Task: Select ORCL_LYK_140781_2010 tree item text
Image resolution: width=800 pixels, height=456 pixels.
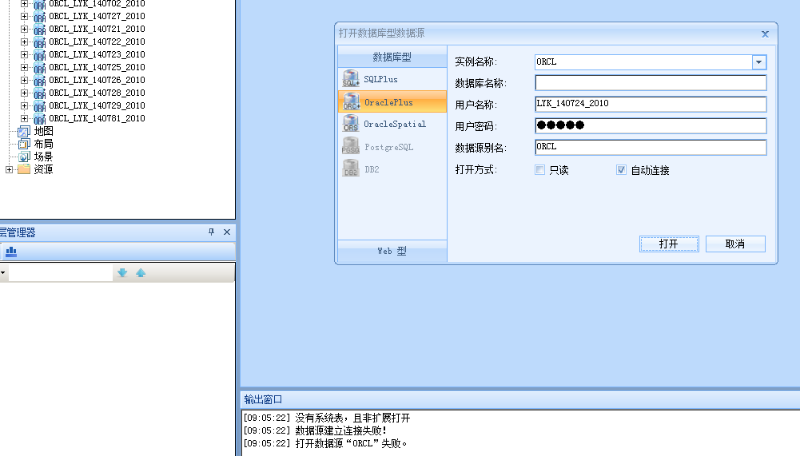Action: pos(97,118)
